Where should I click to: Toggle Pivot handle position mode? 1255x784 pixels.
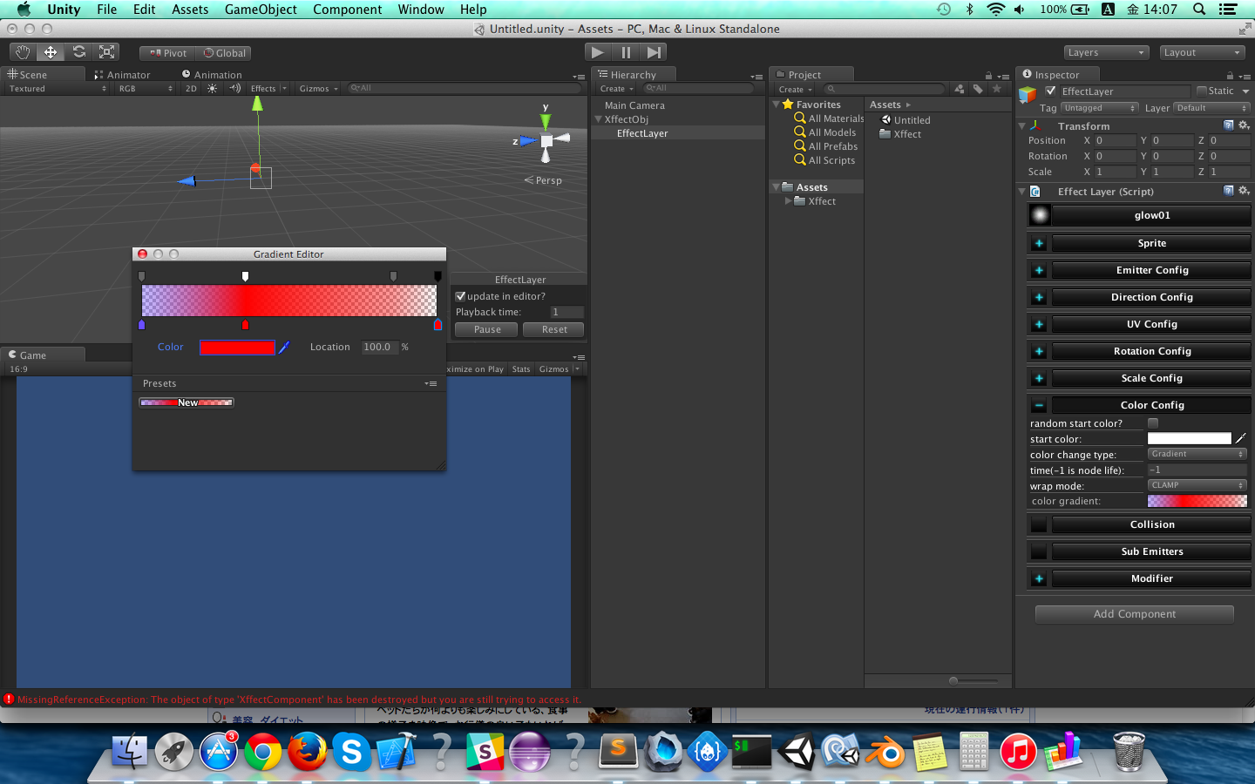coord(168,53)
